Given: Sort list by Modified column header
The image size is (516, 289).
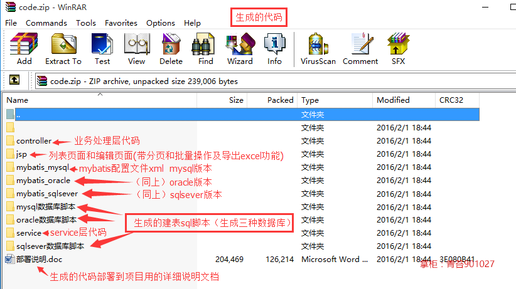Looking at the screenshot, I should click(404, 100).
